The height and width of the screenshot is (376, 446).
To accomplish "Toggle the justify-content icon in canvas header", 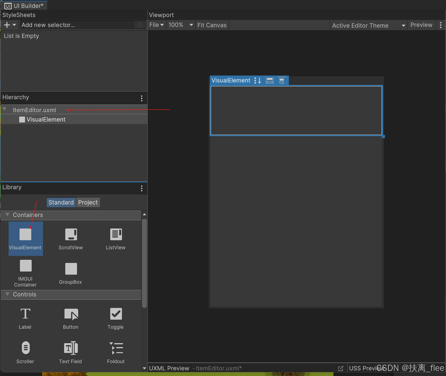I will 282,81.
